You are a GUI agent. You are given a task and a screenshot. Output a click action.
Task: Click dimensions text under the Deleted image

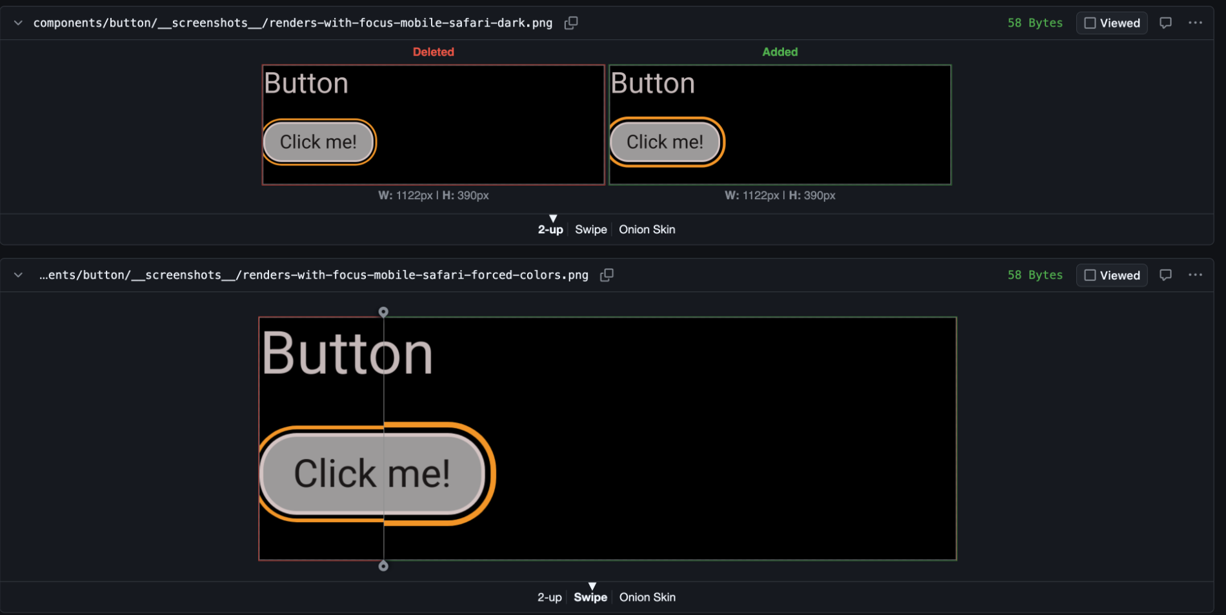434,195
